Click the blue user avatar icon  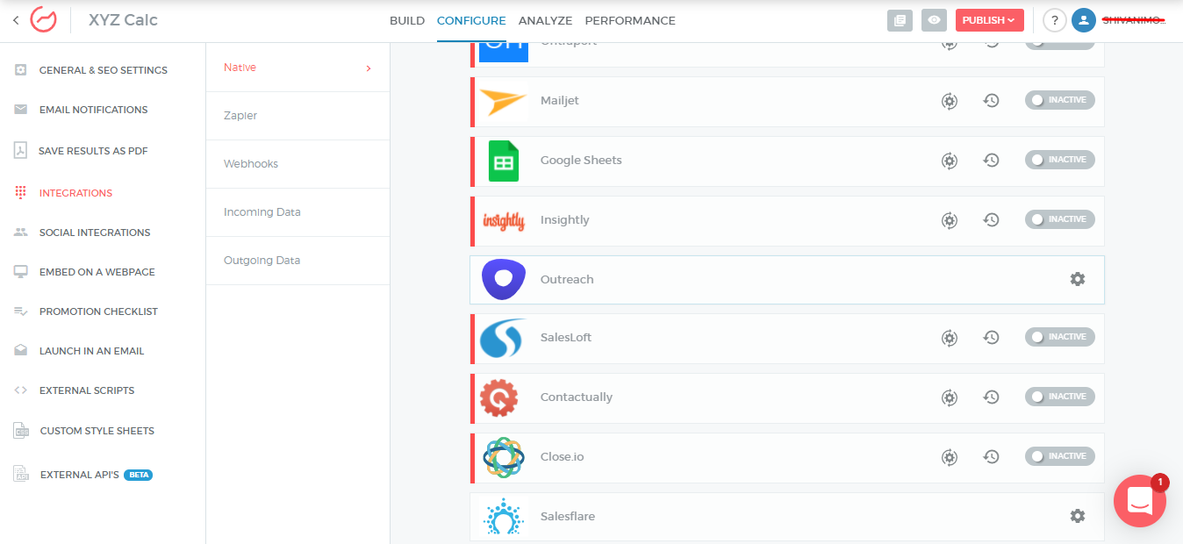coord(1084,20)
